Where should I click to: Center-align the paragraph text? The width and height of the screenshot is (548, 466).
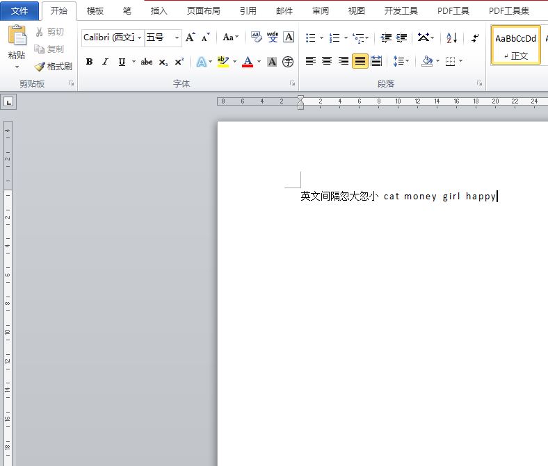click(327, 61)
